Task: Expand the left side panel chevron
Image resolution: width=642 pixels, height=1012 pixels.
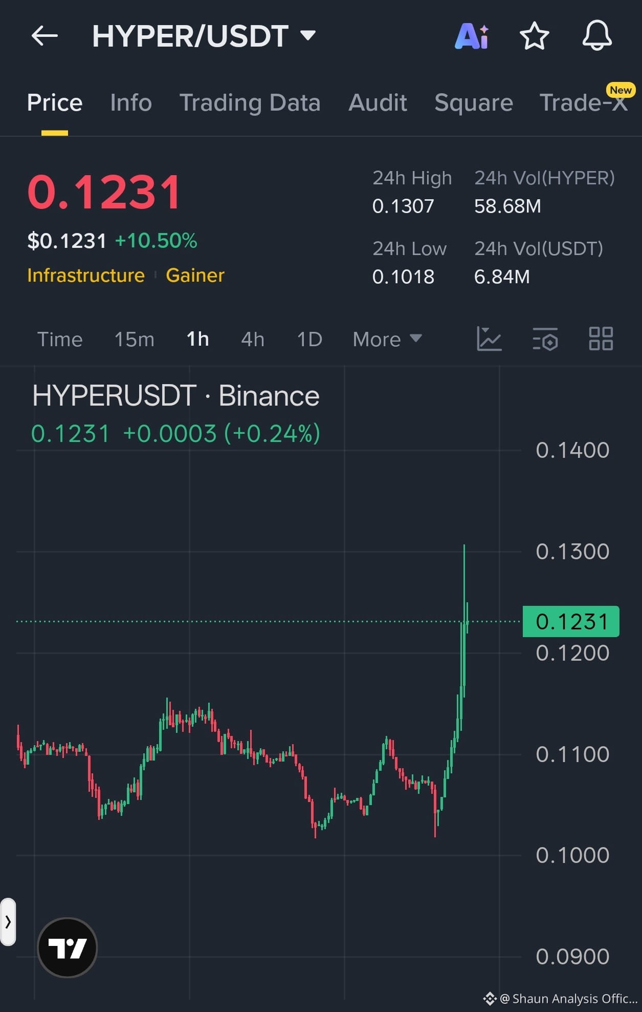Action: [8, 922]
